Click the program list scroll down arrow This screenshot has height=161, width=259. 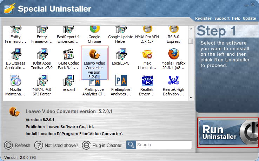pos(191,98)
